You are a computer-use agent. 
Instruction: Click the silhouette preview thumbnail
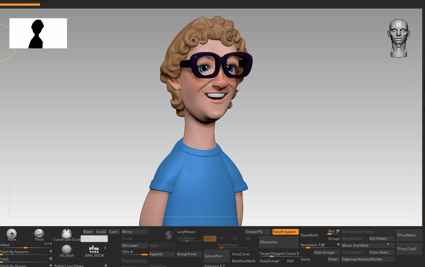pos(38,33)
